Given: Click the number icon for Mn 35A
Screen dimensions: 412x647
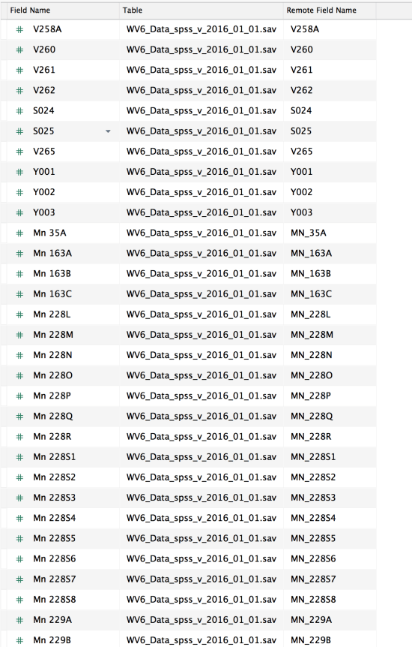Looking at the screenshot, I should coord(19,233).
